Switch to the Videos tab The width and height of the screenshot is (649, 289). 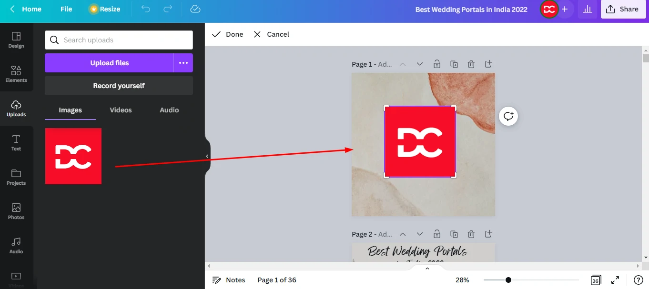tap(121, 110)
